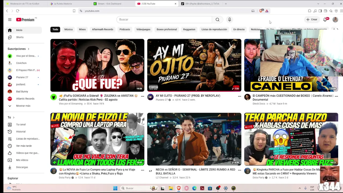Open Historial in the sidebar
The height and width of the screenshot is (193, 343).
(x=24, y=132)
